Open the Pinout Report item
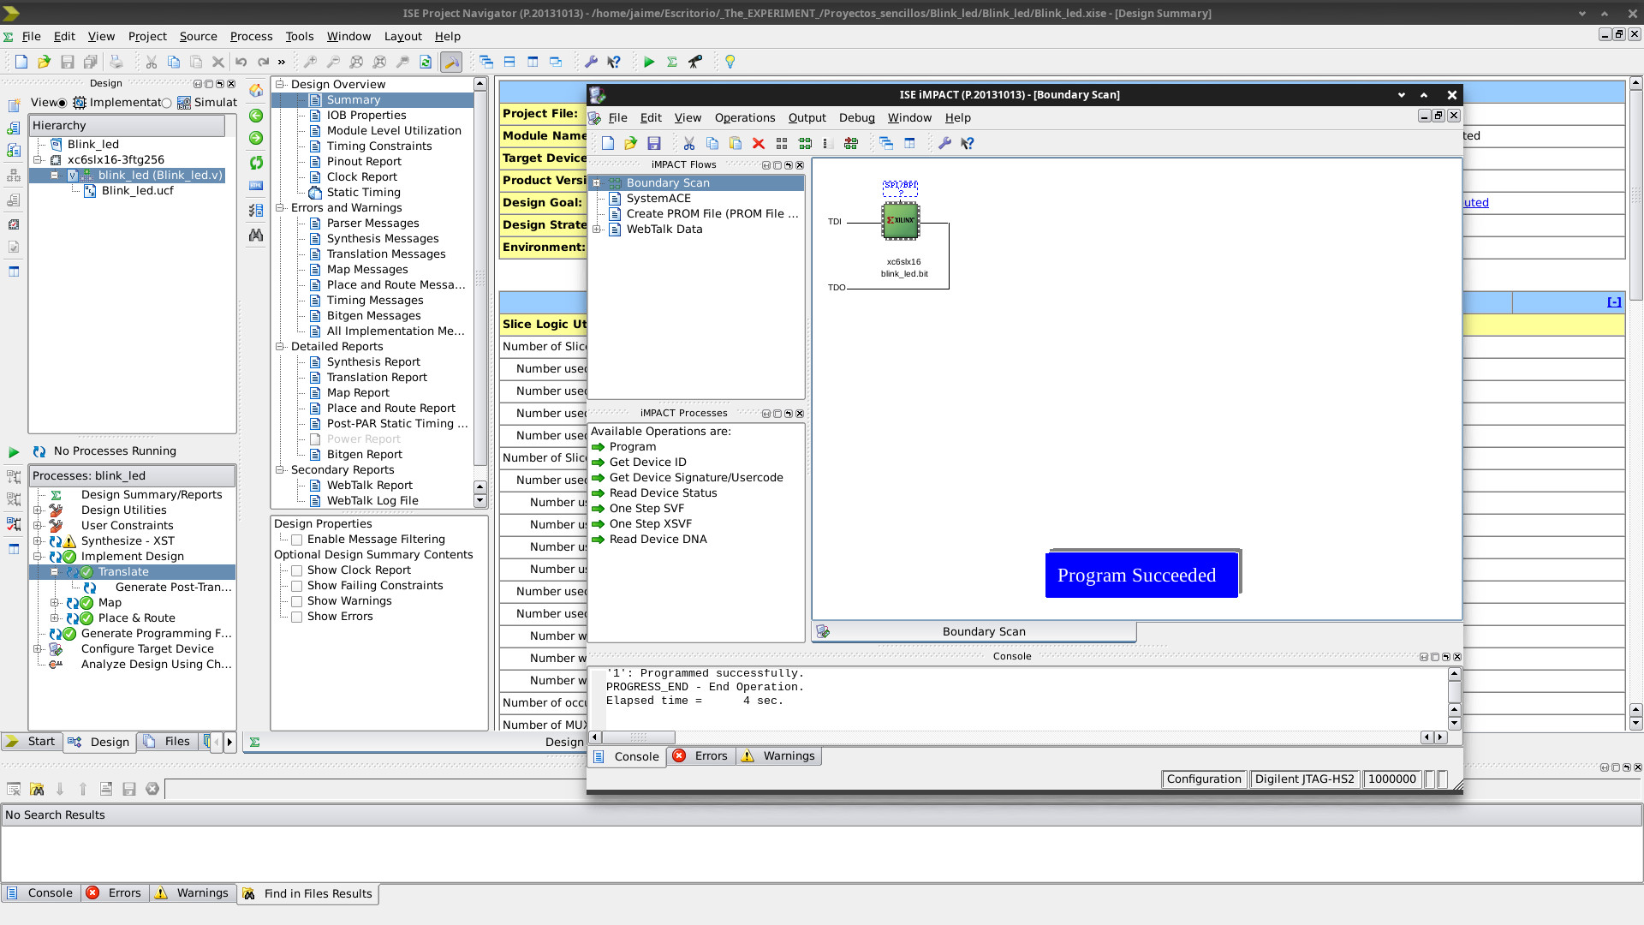Viewport: 1644px width, 925px height. 363,162
